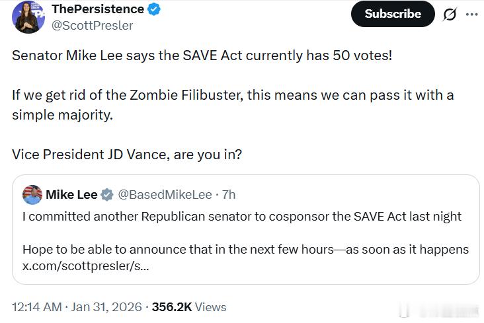Screen dimensions: 484x323
Task: Click the 'SAVE Act currently has 50 votes' line
Action: tap(202, 55)
